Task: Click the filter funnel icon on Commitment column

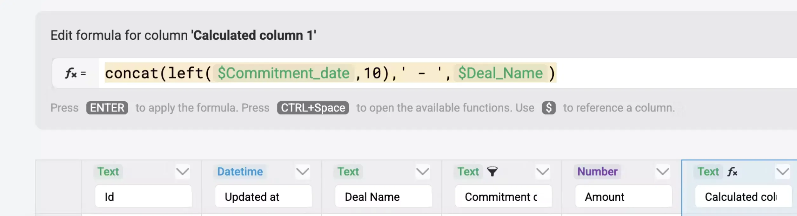Action: (x=492, y=172)
